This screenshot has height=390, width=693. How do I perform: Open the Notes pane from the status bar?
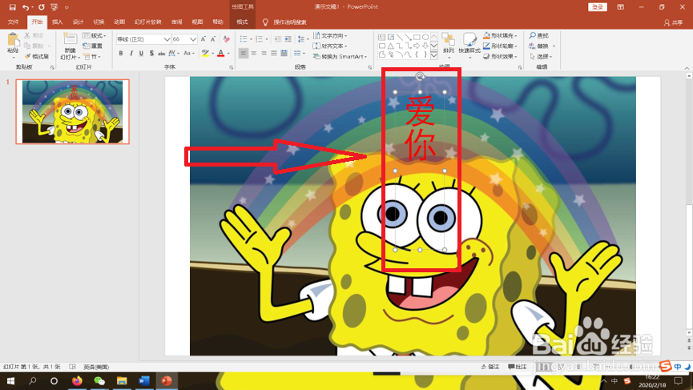pos(490,367)
